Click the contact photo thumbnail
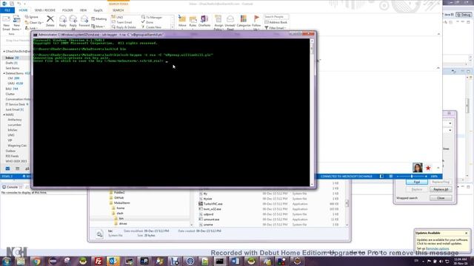 418,168
